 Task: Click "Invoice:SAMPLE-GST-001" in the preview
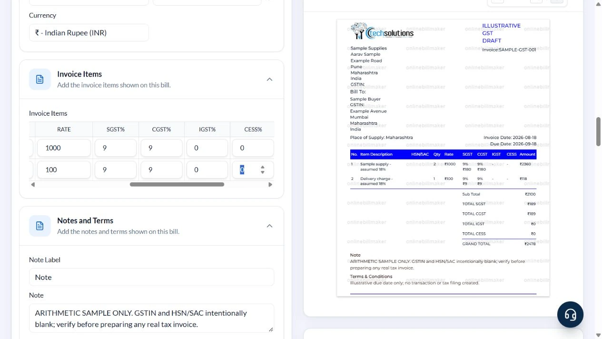click(509, 50)
